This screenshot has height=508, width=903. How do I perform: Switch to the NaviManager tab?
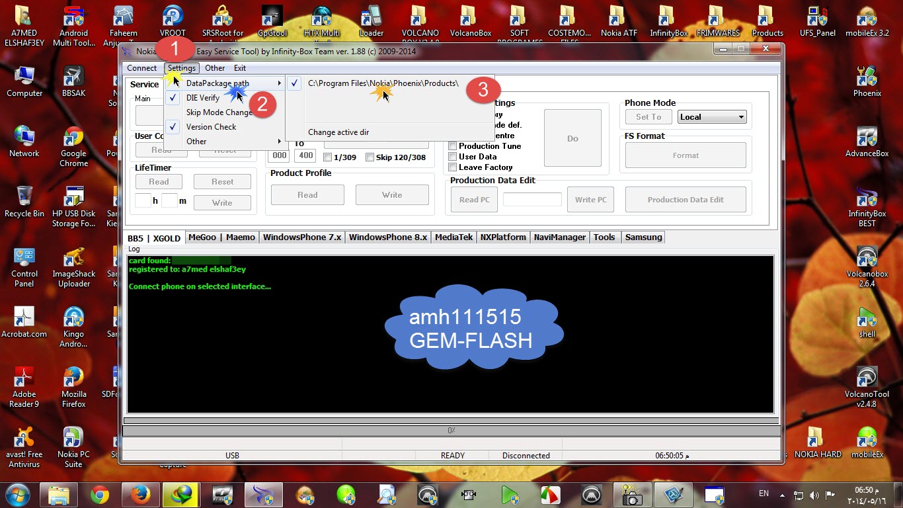click(x=560, y=237)
